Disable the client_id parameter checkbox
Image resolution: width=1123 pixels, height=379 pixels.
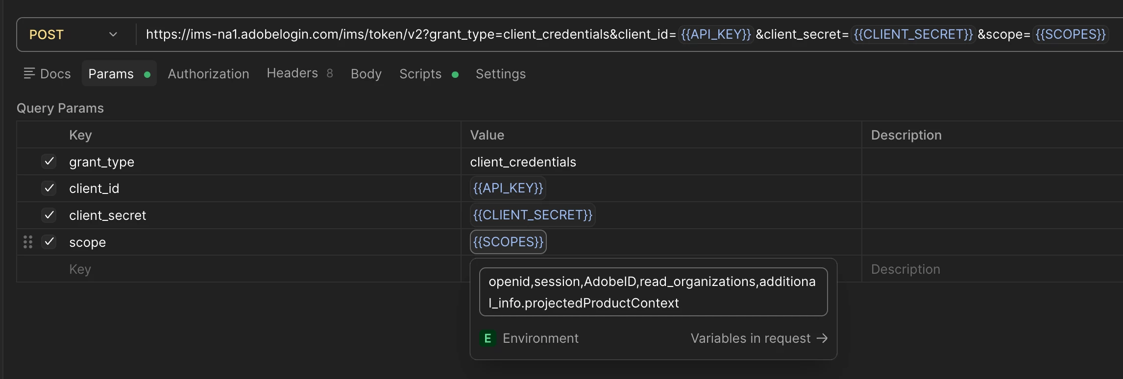49,189
